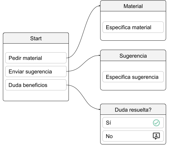Click the Start node header

[x=36, y=38]
